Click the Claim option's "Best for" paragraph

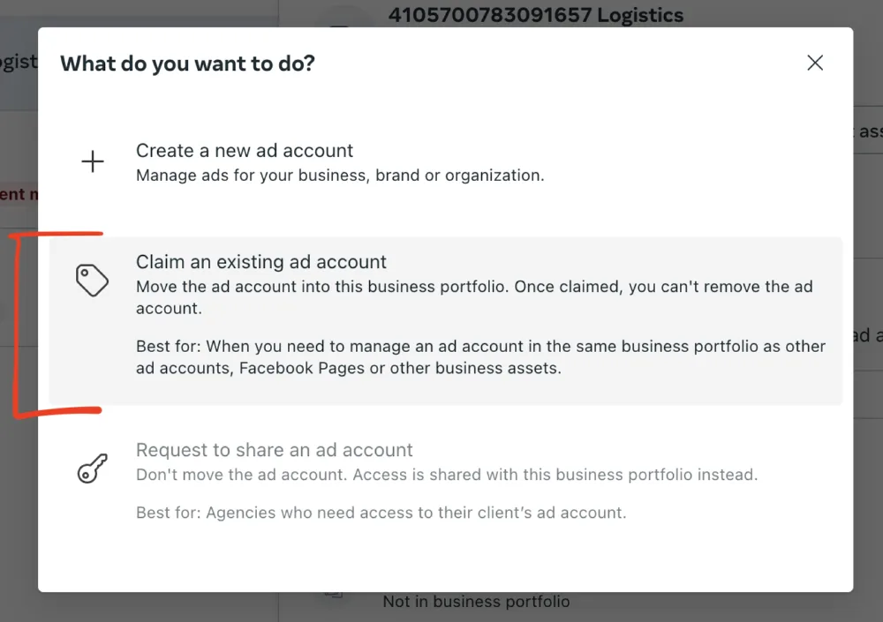click(480, 357)
